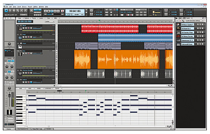Click the Vox track icon
This screenshot has height=134, width=210.
(20, 54)
